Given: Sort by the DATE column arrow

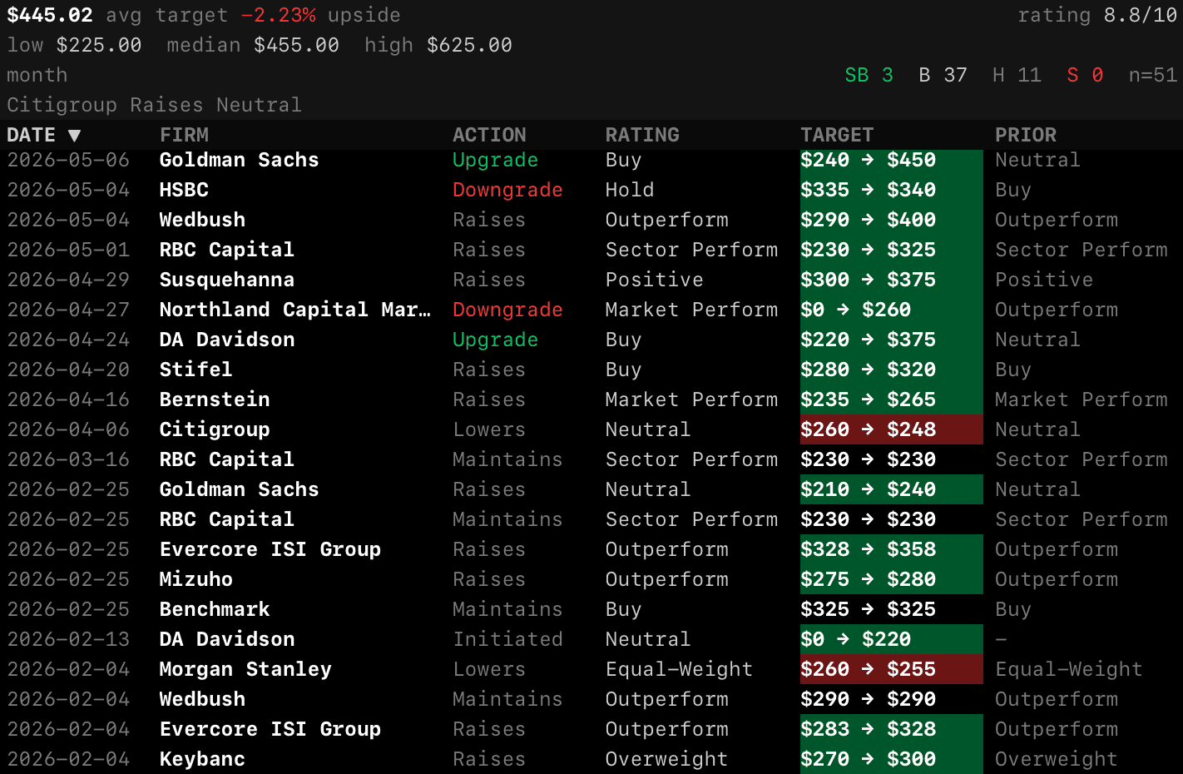Looking at the screenshot, I should pyautogui.click(x=74, y=135).
